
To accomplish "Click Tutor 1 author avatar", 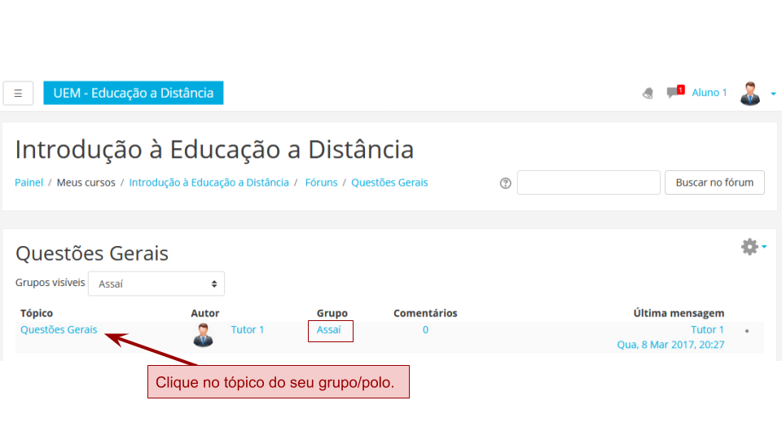I will (x=203, y=335).
